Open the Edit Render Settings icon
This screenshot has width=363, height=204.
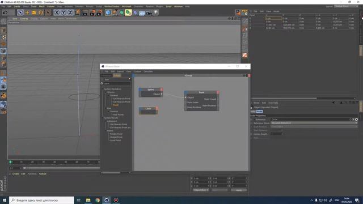coord(99,12)
